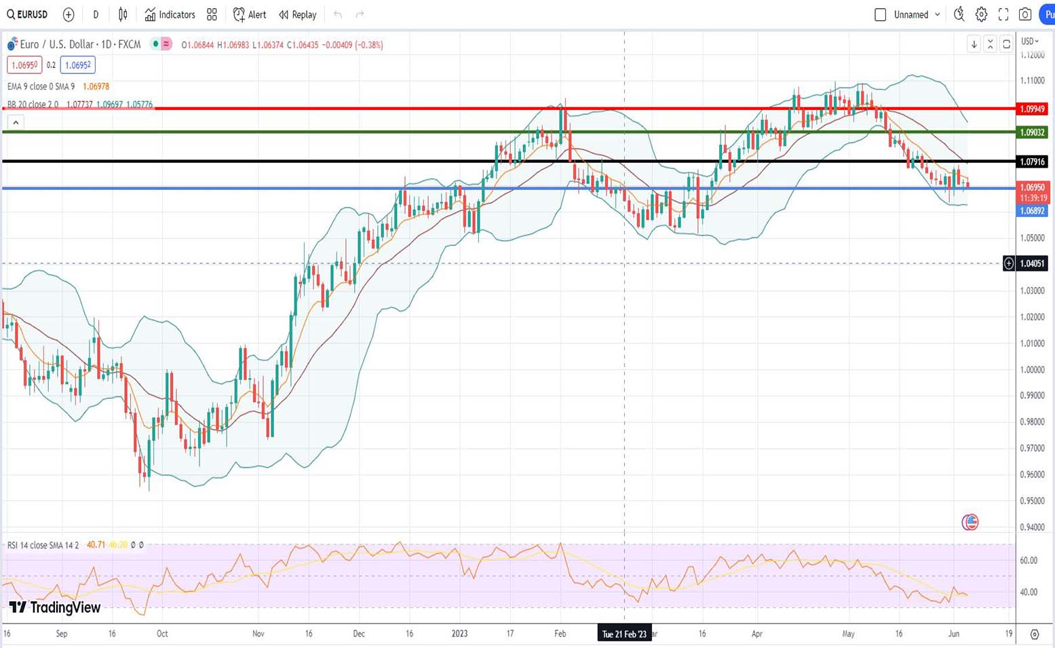Open the Indicators menu
This screenshot has height=648, width=1055.
coord(170,14)
